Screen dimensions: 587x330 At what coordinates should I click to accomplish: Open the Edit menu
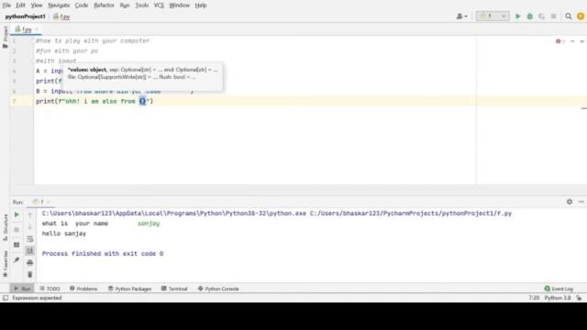point(20,5)
